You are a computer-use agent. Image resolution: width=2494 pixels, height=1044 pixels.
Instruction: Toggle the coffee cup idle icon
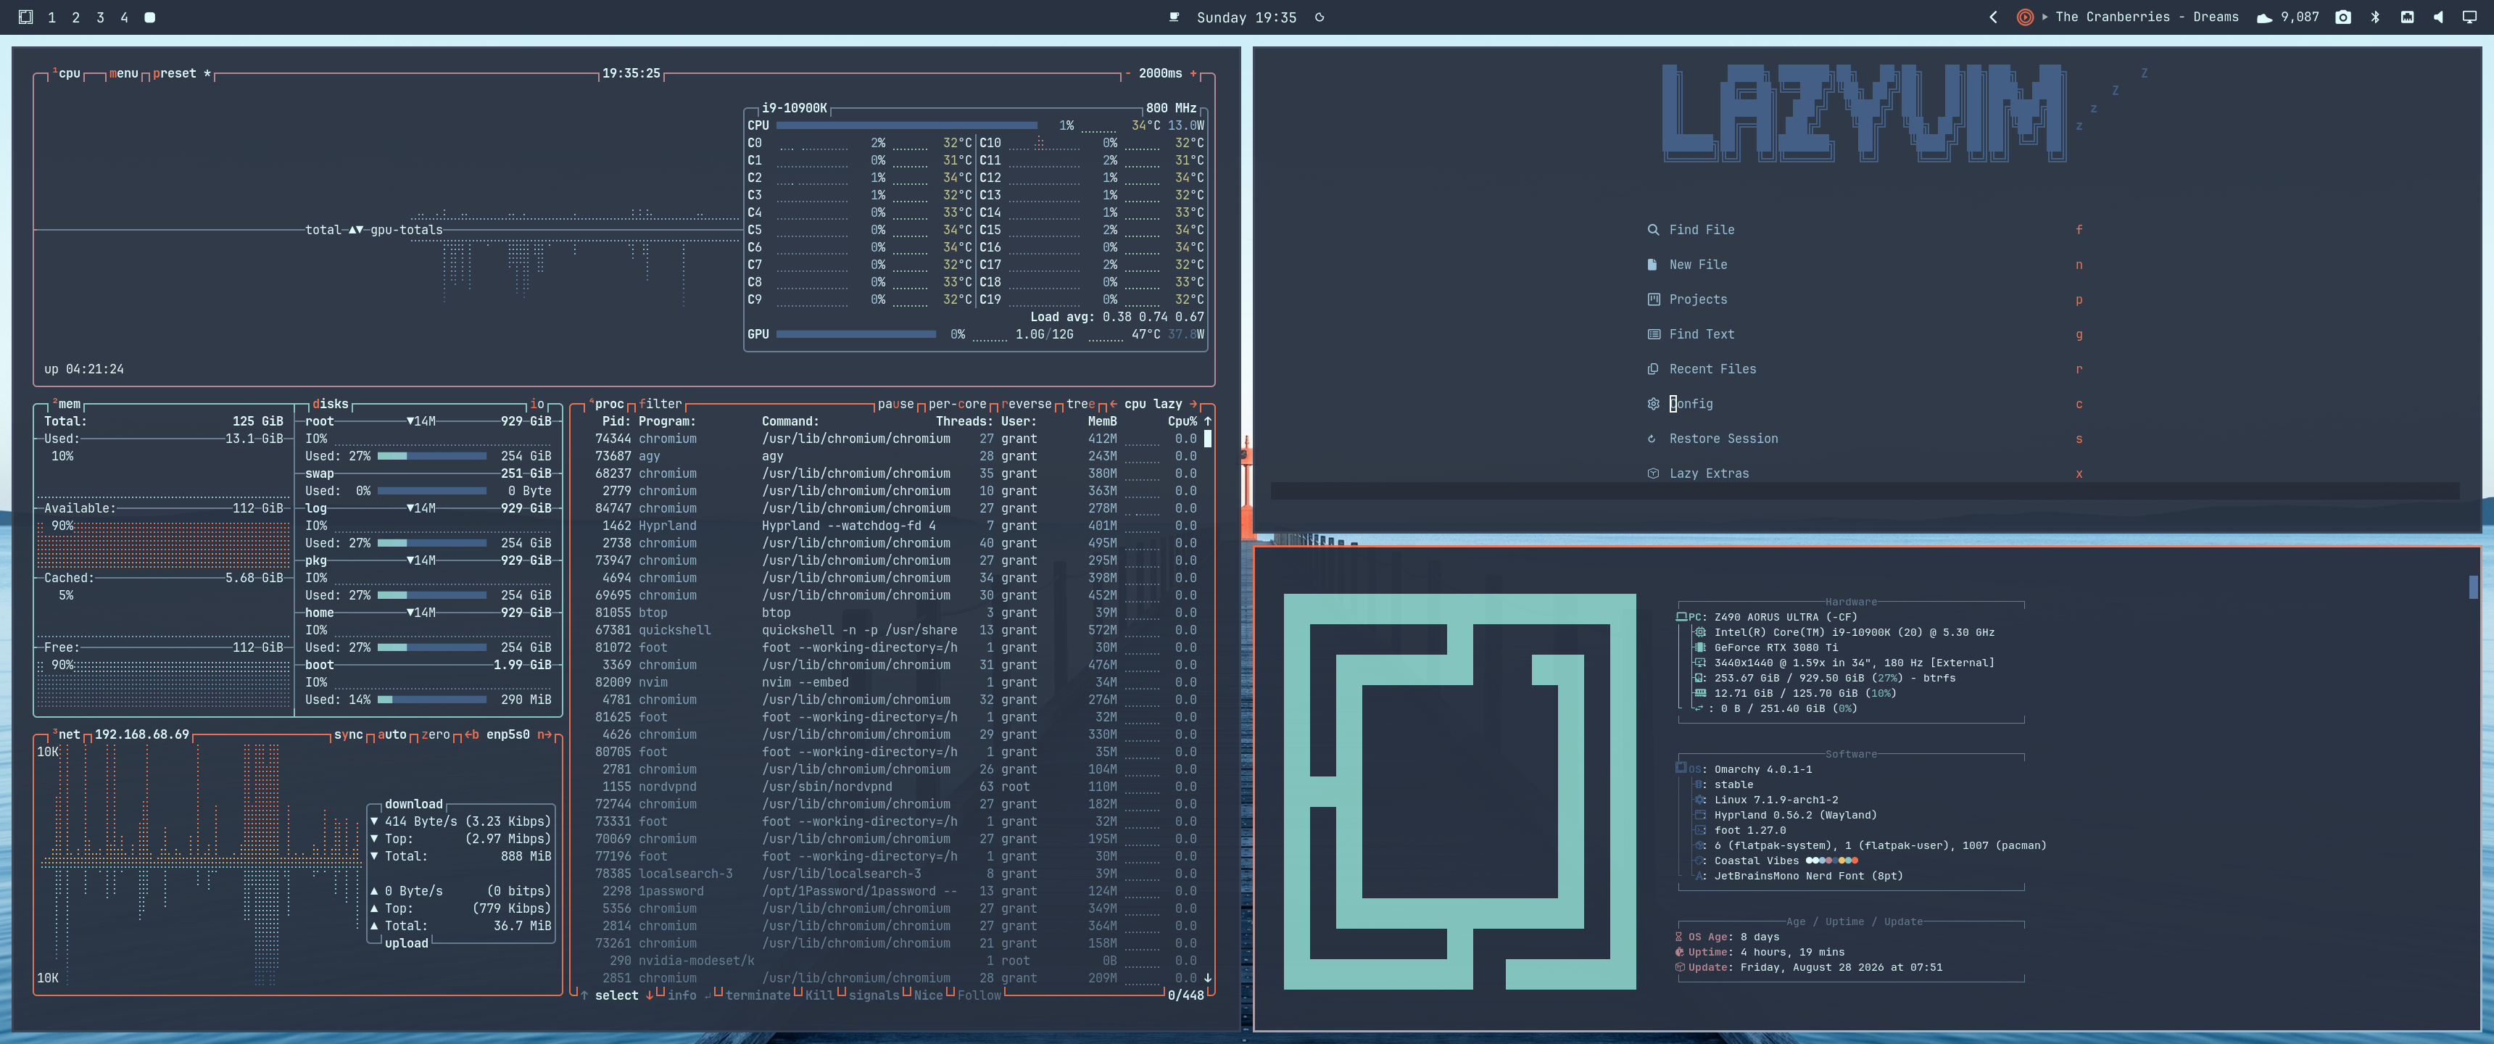click(1174, 17)
